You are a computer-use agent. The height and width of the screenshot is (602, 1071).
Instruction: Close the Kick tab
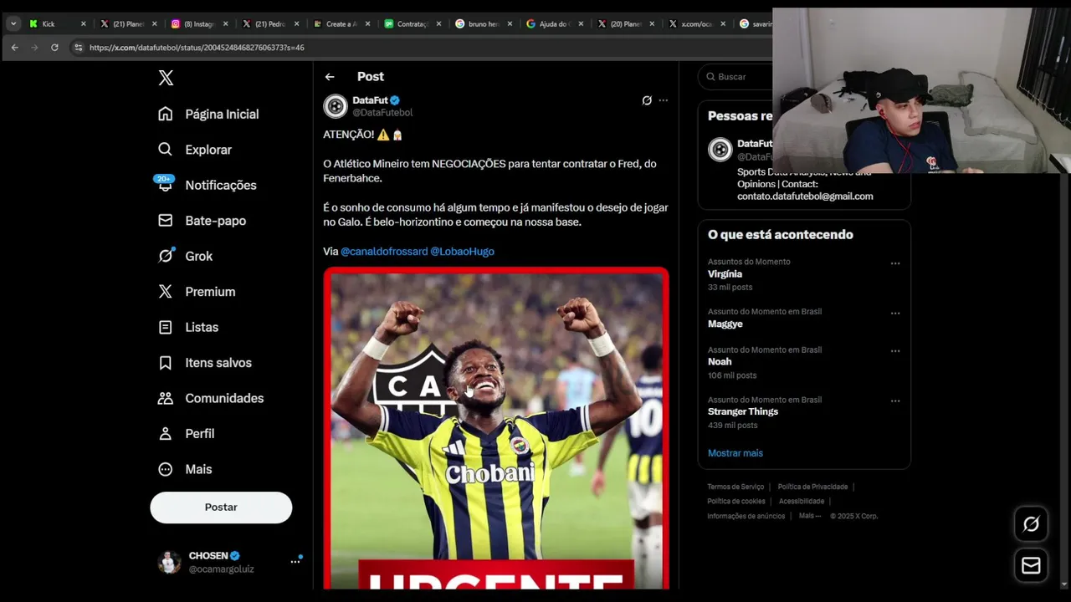(x=83, y=24)
